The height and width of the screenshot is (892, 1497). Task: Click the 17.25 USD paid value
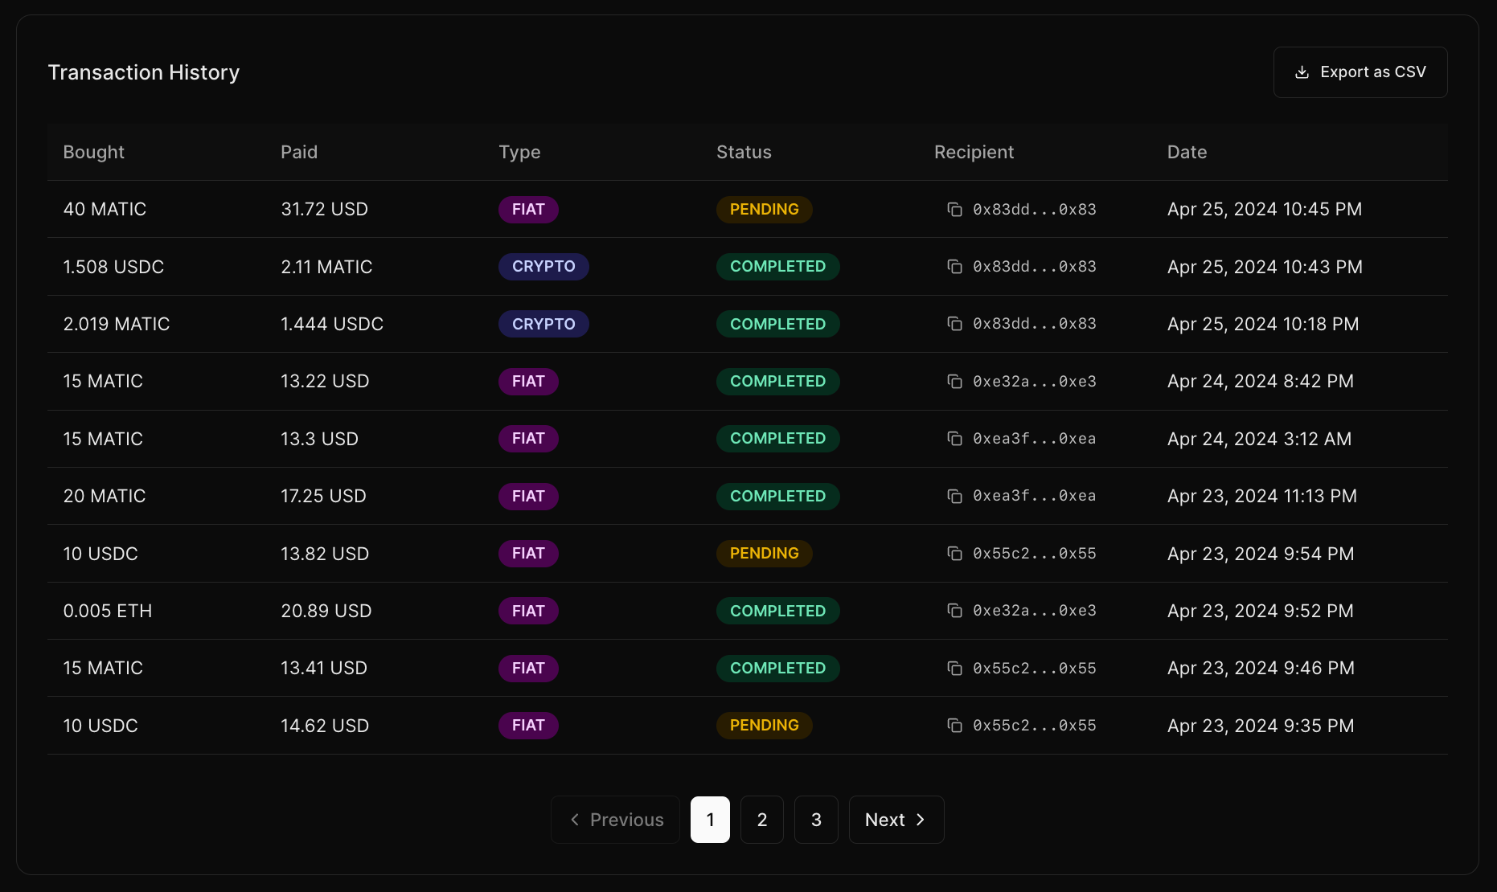pyautogui.click(x=323, y=497)
